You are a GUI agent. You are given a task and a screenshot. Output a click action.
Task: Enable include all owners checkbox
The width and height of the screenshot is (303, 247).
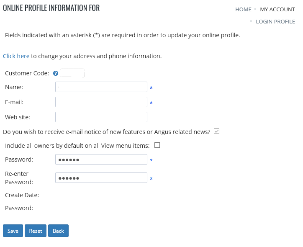click(x=157, y=145)
